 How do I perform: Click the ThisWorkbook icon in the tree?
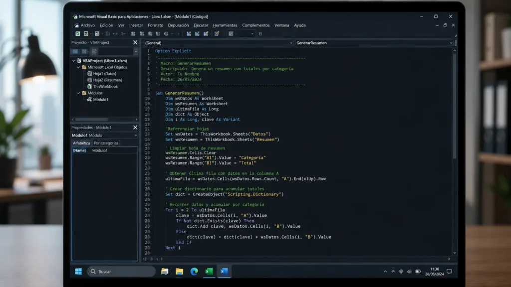(89, 86)
